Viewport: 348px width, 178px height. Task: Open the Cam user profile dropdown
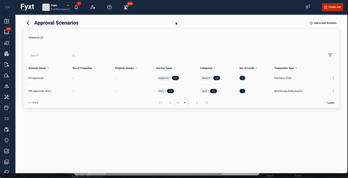pyautogui.click(x=56, y=7)
